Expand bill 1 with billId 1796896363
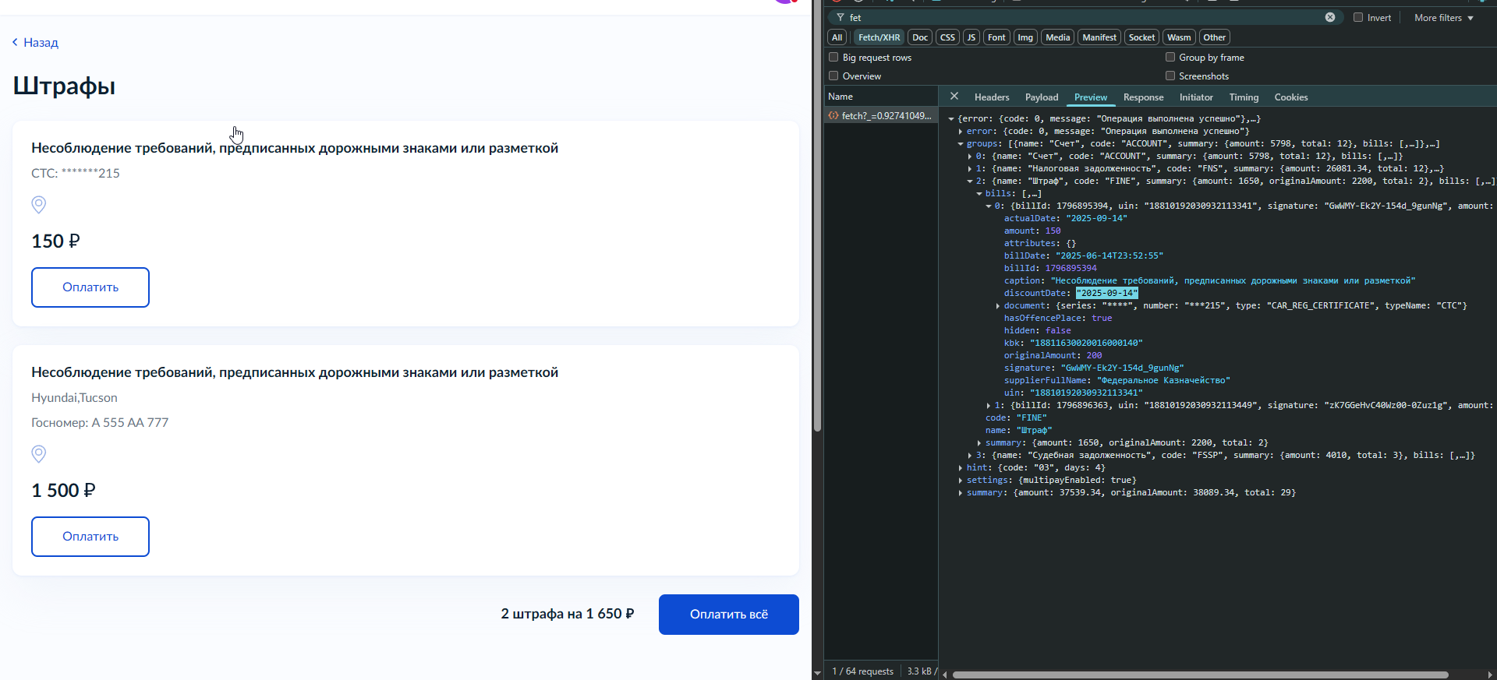The image size is (1497, 680). [989, 406]
